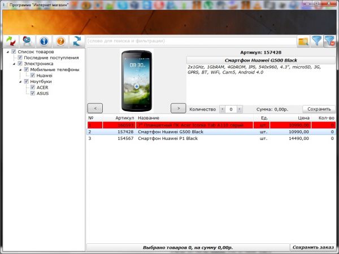339x254 pixels.
Task: Click the green-red arrows exchange icon
Action: 11,41
